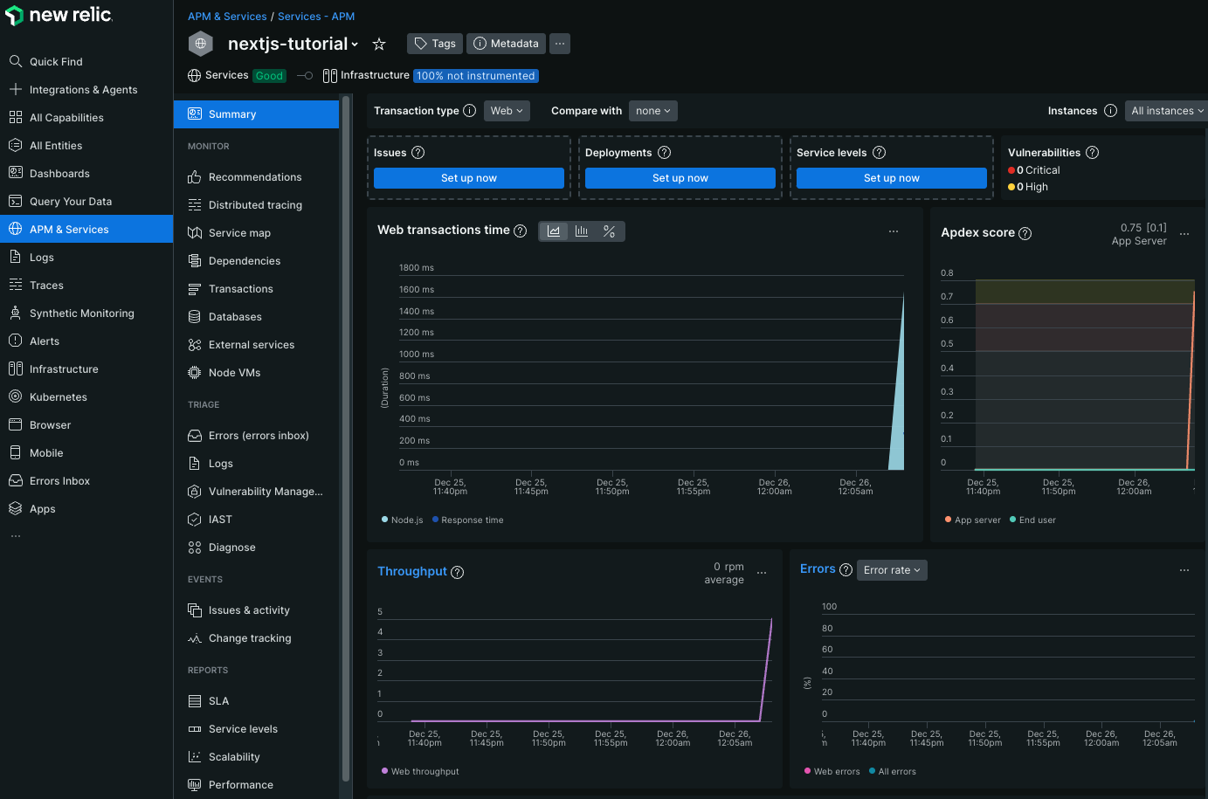Image resolution: width=1208 pixels, height=799 pixels.
Task: Click the Dashboards icon in sidebar
Action: [15, 173]
